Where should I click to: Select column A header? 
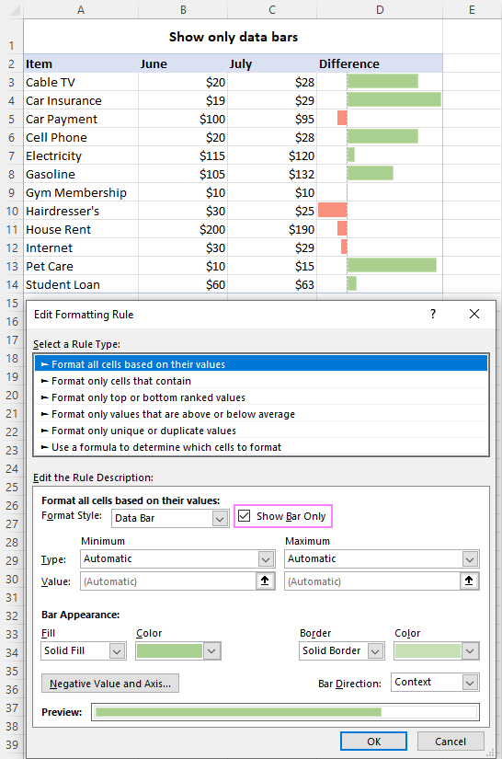81,10
